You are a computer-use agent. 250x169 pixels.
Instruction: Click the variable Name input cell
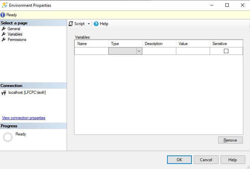tap(91, 51)
